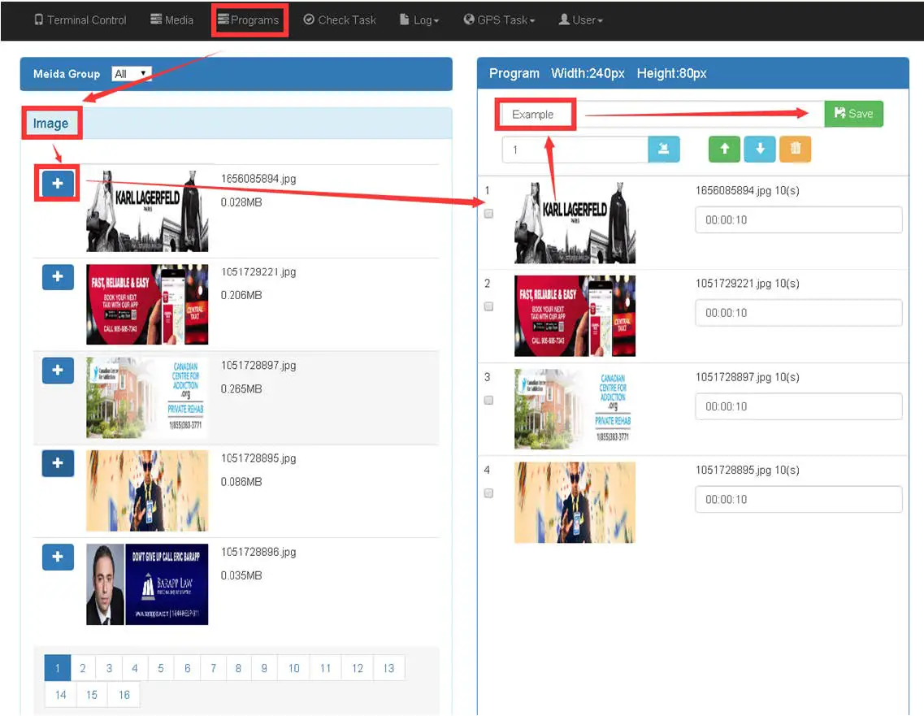Select current page 1 in pagination
The width and height of the screenshot is (924, 716).
point(58,668)
